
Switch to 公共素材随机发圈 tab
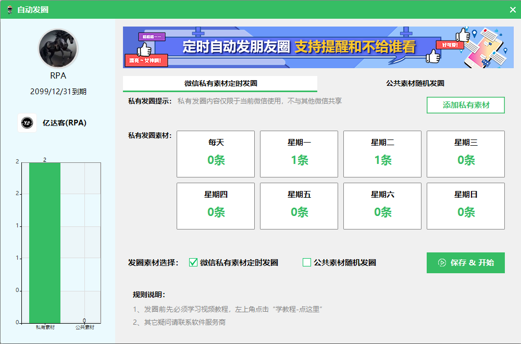click(415, 83)
